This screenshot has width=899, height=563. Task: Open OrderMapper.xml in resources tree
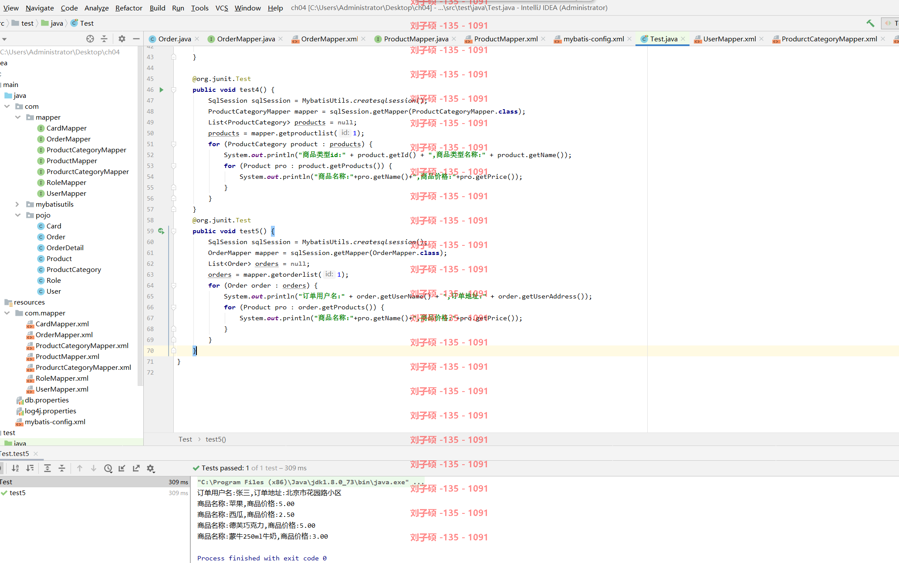coord(64,335)
